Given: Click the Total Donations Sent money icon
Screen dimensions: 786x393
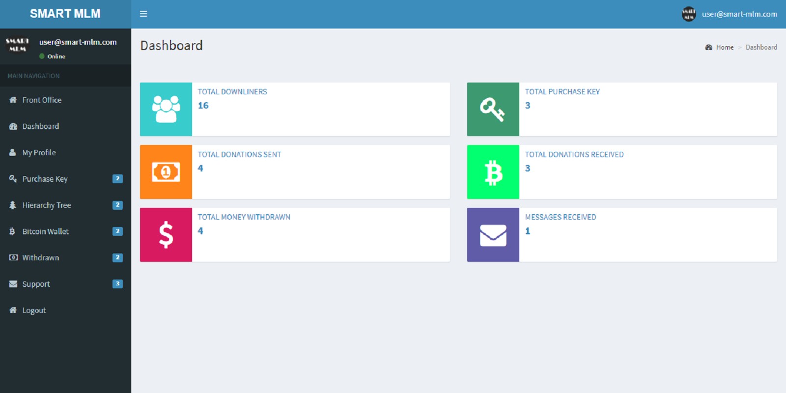Looking at the screenshot, I should (166, 172).
